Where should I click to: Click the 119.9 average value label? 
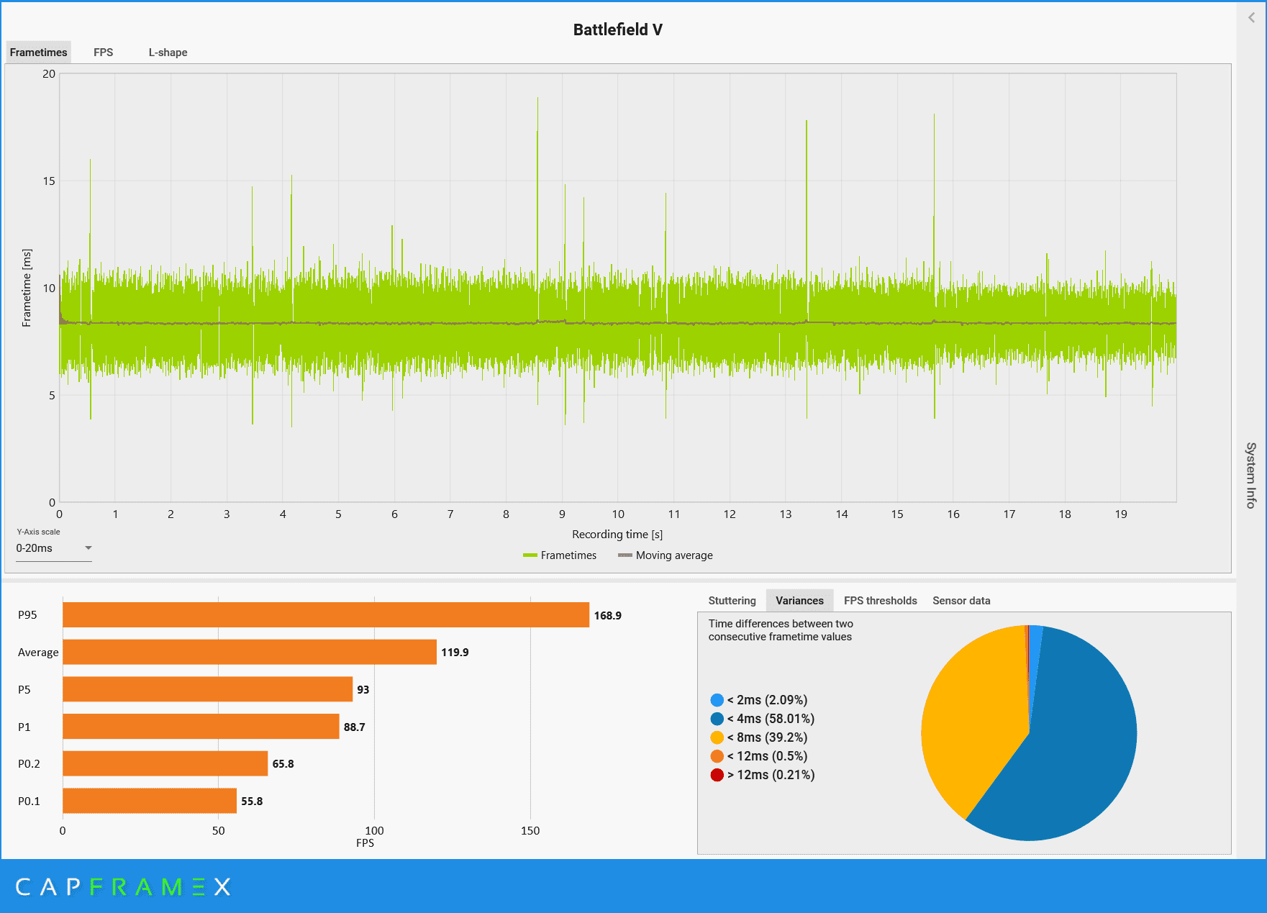455,653
